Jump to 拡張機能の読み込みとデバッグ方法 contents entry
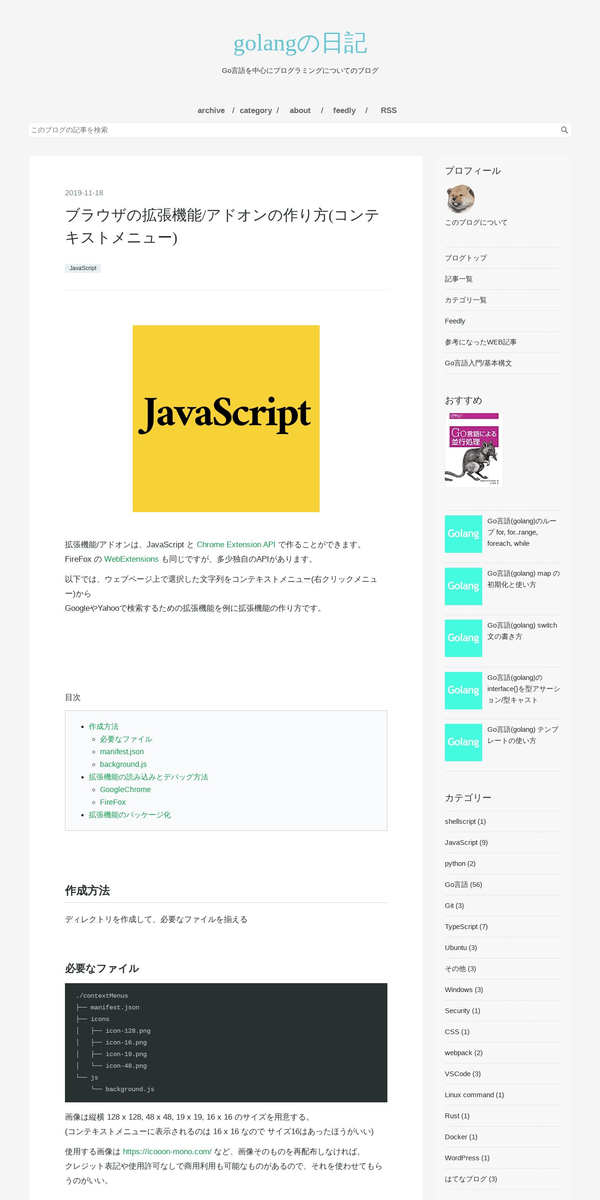600x1200 pixels. pyautogui.click(x=149, y=777)
